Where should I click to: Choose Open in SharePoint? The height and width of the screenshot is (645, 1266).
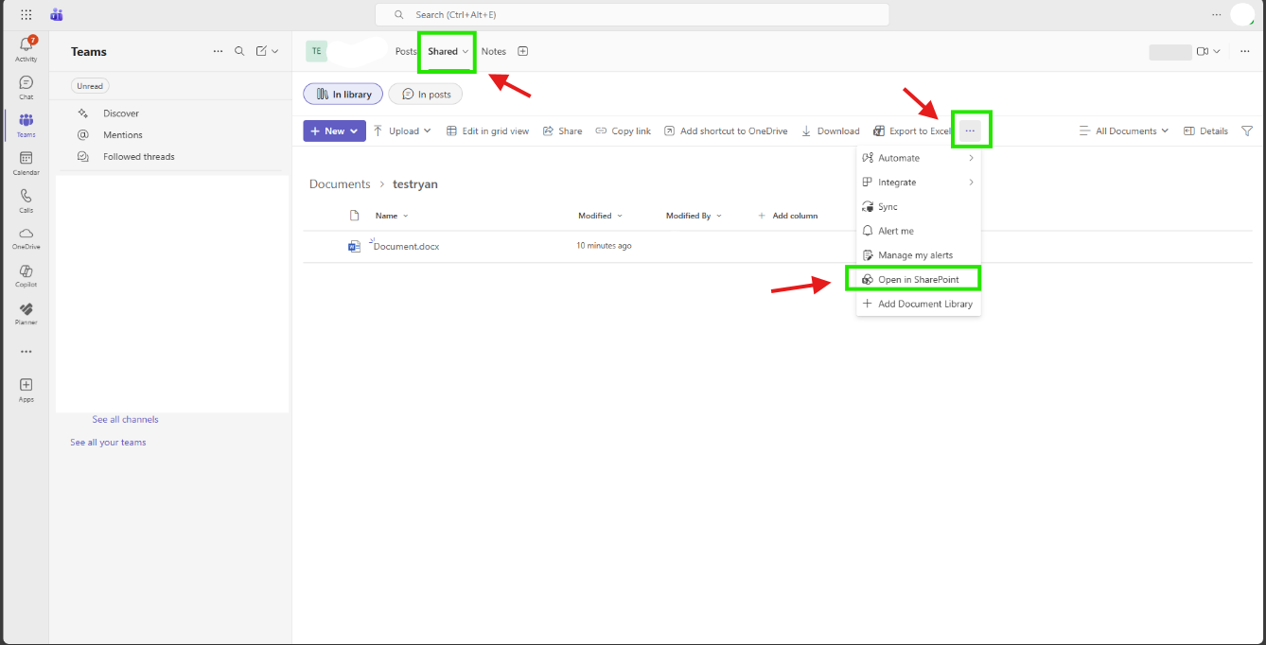click(919, 279)
